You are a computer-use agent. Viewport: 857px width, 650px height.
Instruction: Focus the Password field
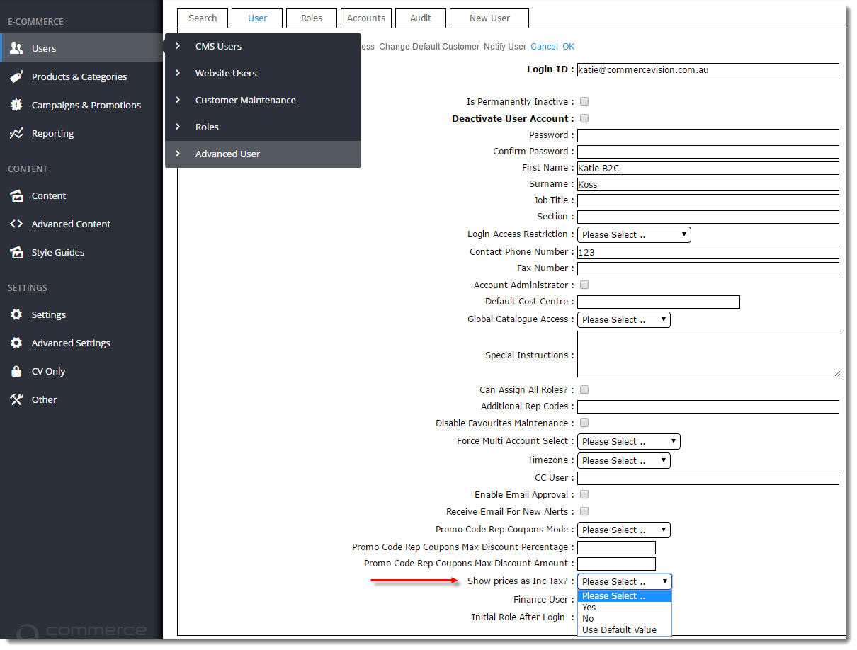pyautogui.click(x=708, y=135)
